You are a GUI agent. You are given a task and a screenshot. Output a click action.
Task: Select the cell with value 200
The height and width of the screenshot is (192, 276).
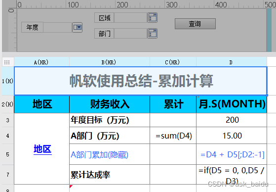[232, 120]
